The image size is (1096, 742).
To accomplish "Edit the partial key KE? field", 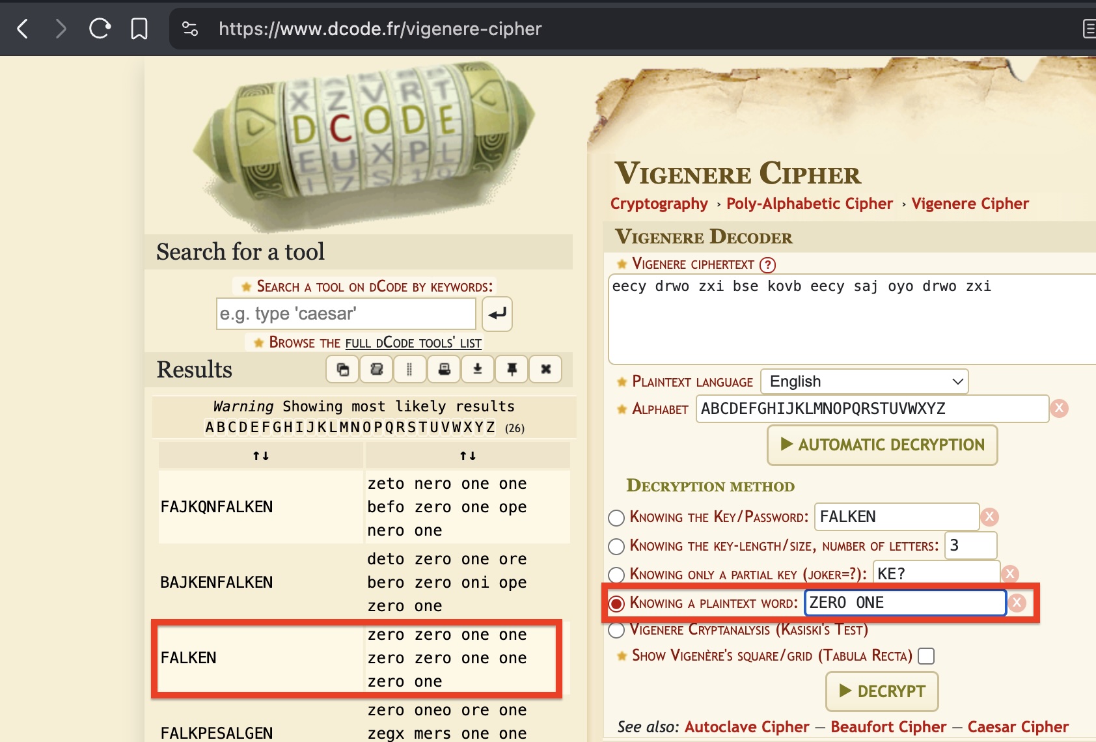I will coord(936,573).
